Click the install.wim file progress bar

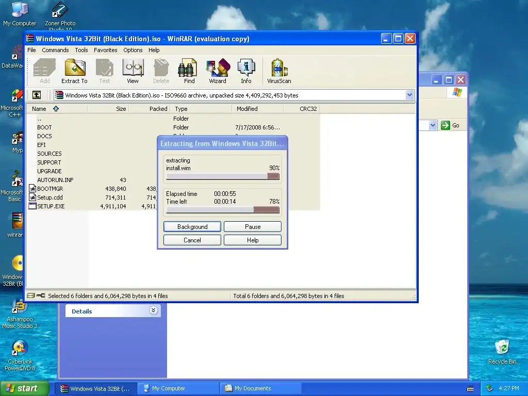[223, 176]
